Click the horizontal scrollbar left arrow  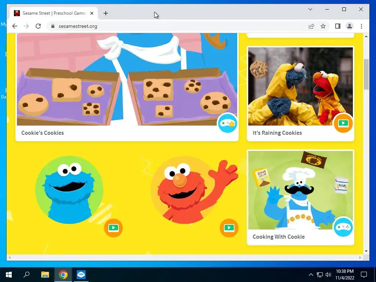tap(10, 257)
